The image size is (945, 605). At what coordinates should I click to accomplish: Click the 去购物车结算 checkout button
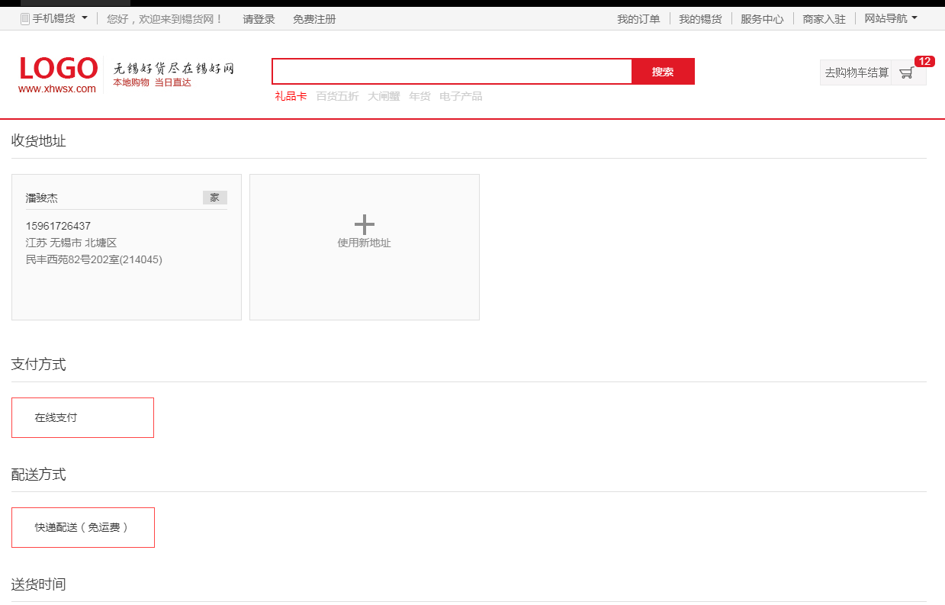click(857, 72)
